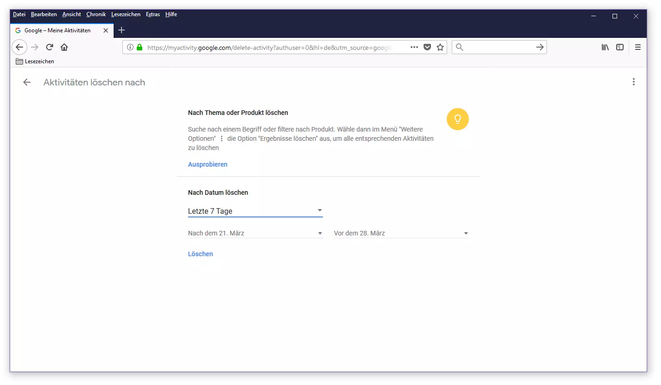
Task: Open the Firefox hamburger menu
Action: (x=638, y=47)
